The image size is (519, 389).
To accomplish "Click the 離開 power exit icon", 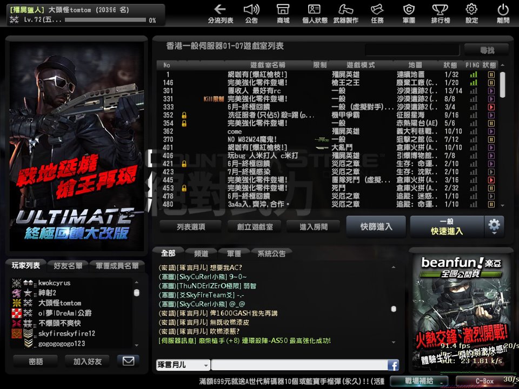I will click(x=503, y=14).
